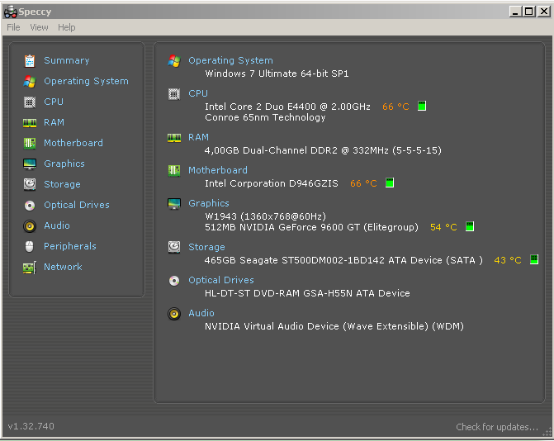Open the RAM section in sidebar
Image resolution: width=554 pixels, height=441 pixels.
point(54,122)
